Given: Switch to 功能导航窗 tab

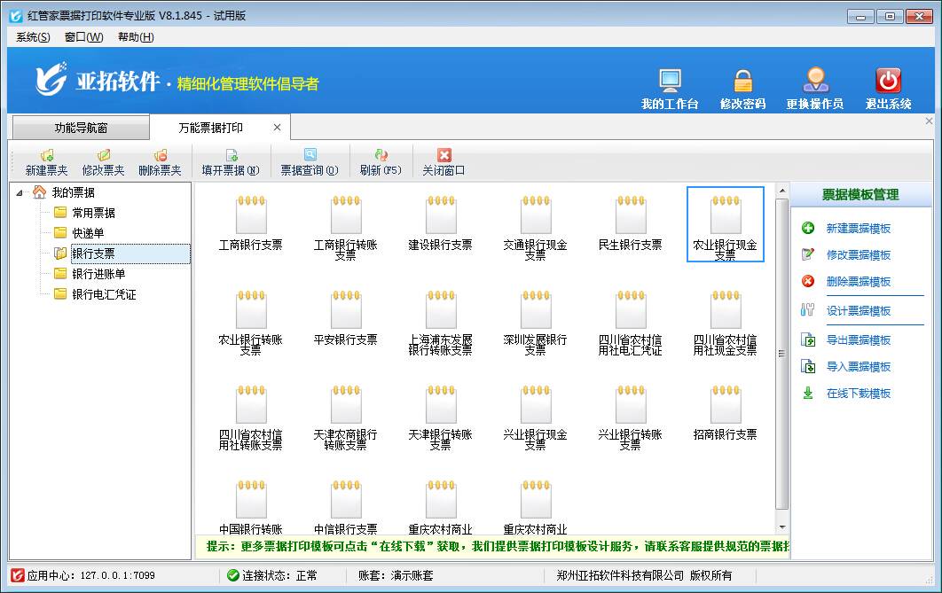Looking at the screenshot, I should [x=81, y=128].
